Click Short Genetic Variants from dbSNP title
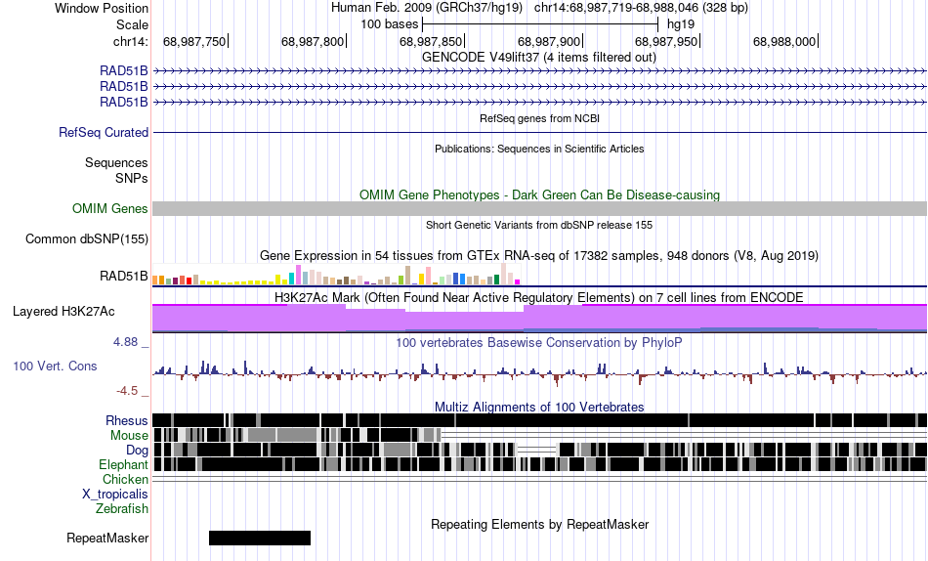This screenshot has width=928, height=561. click(x=539, y=225)
